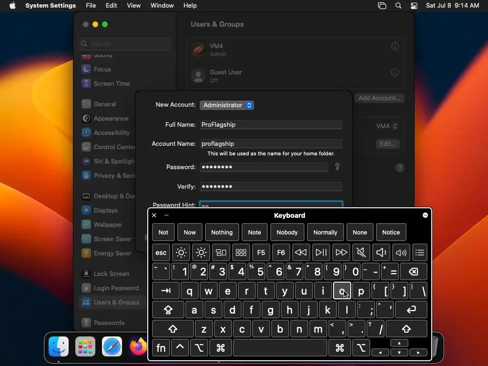Click the right shift key

[x=407, y=329]
